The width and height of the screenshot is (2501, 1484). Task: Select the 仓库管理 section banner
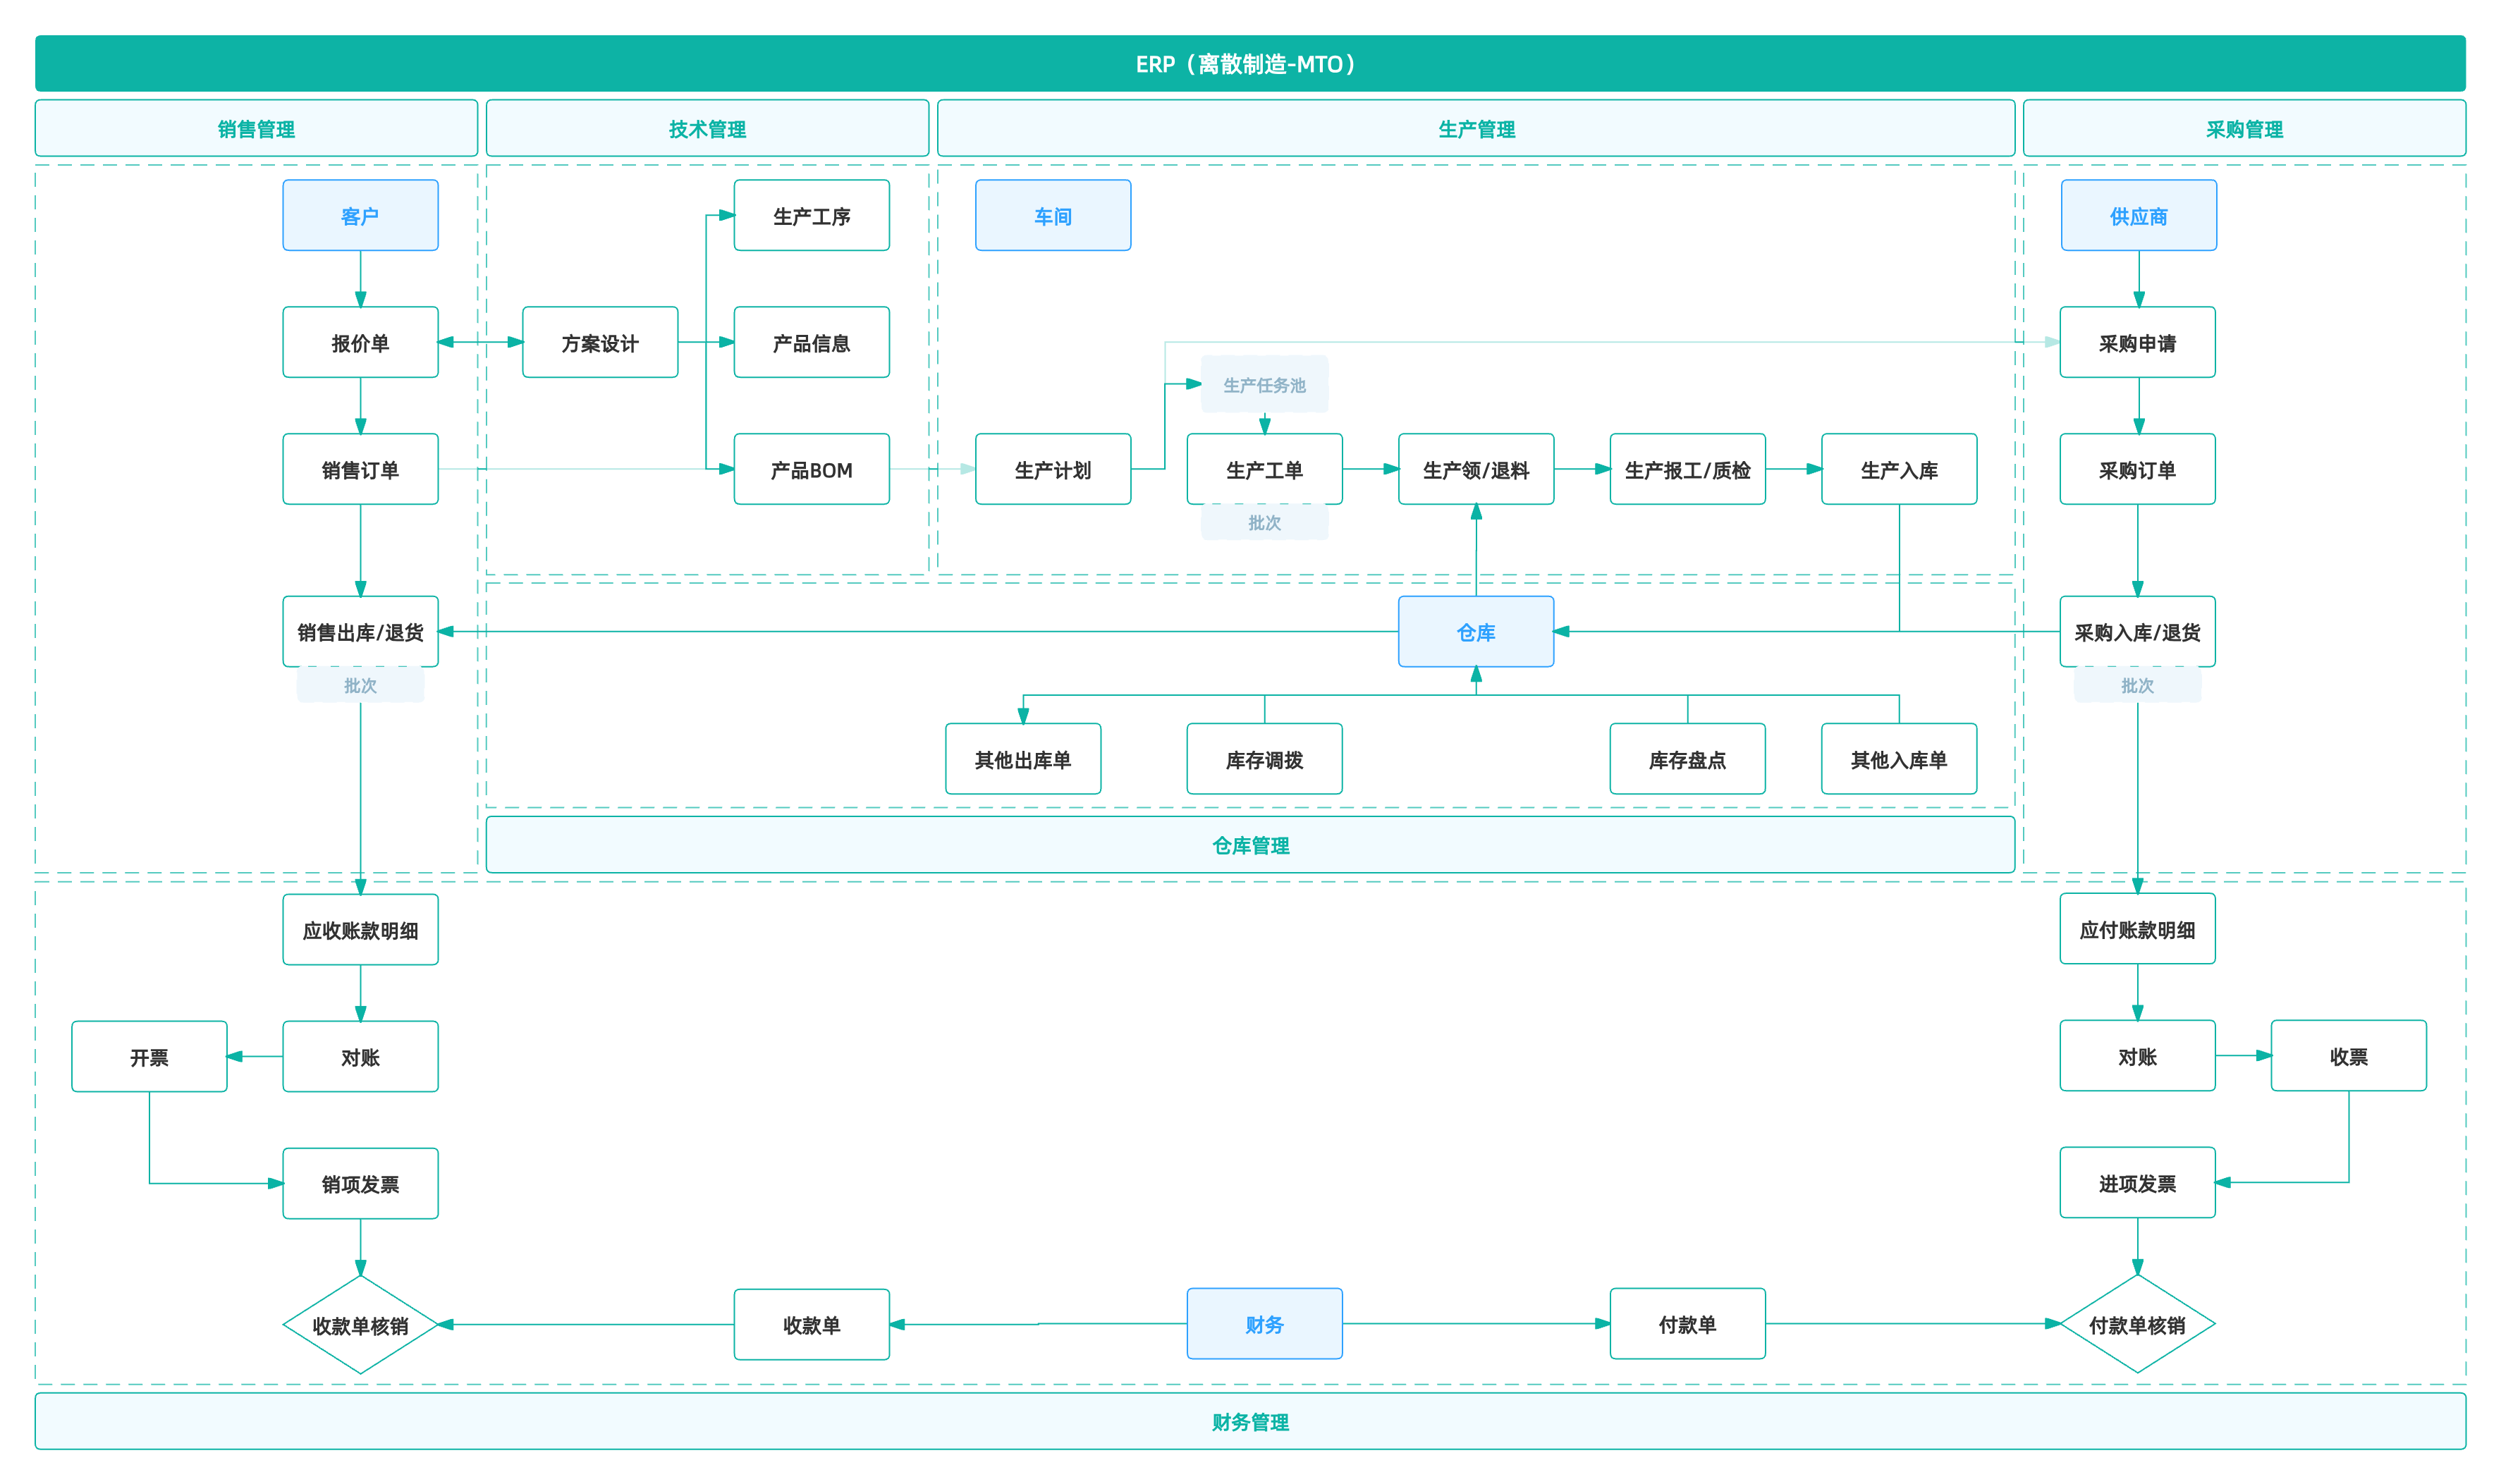[1250, 845]
